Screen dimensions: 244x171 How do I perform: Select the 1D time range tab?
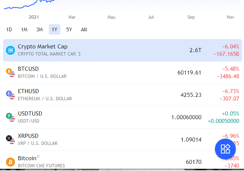pyautogui.click(x=9, y=29)
